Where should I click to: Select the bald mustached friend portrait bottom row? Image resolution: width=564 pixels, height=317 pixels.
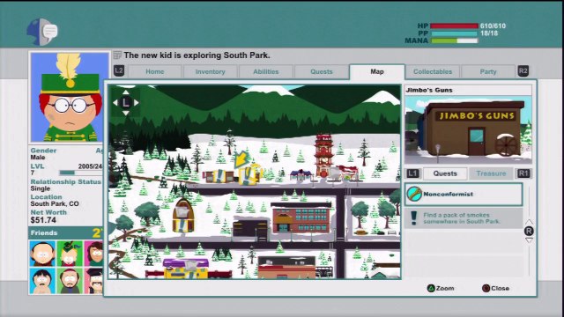pyautogui.click(x=70, y=281)
